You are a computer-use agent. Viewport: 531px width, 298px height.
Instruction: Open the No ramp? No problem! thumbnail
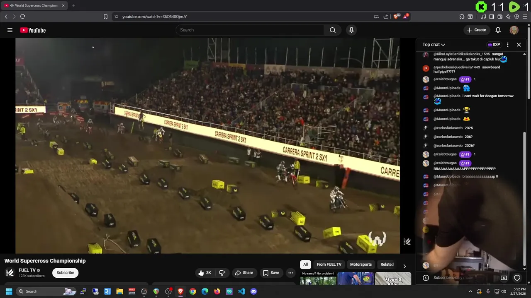click(x=318, y=279)
